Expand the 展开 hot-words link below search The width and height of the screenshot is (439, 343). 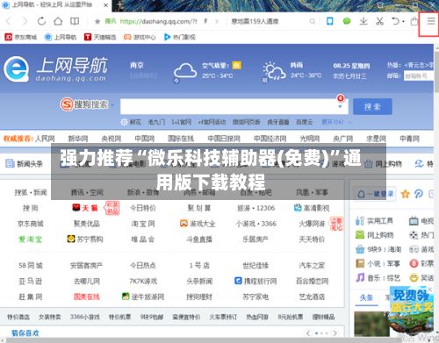(x=335, y=122)
